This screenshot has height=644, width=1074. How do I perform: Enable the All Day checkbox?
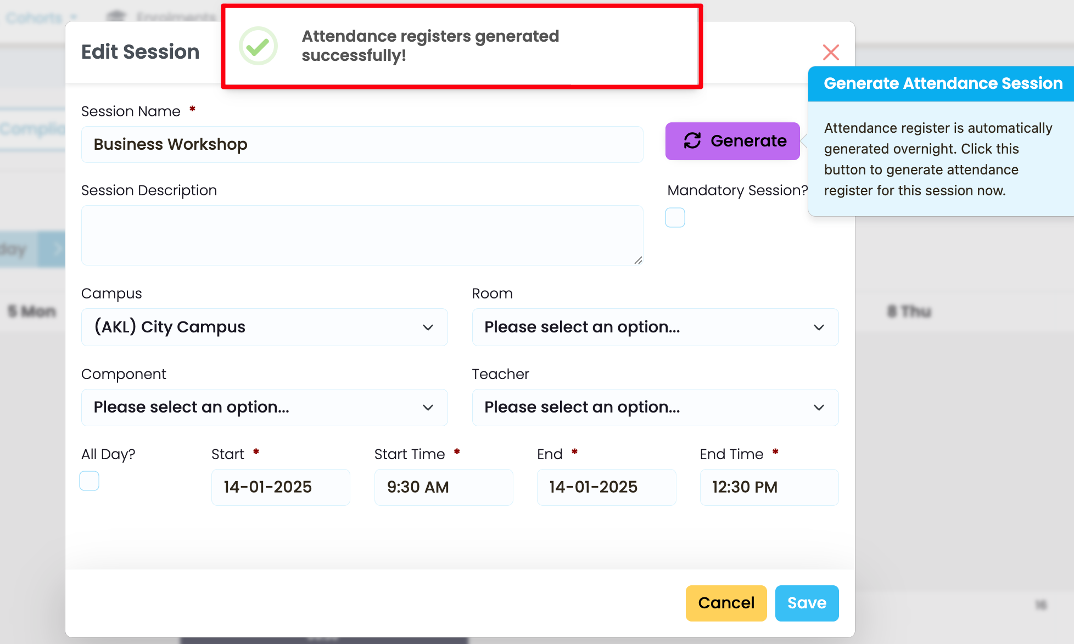click(90, 481)
